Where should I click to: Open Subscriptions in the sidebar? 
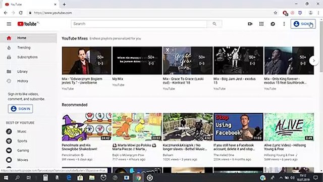28,57
